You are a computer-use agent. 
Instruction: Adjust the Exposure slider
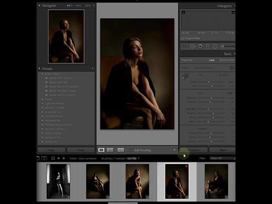point(211,98)
